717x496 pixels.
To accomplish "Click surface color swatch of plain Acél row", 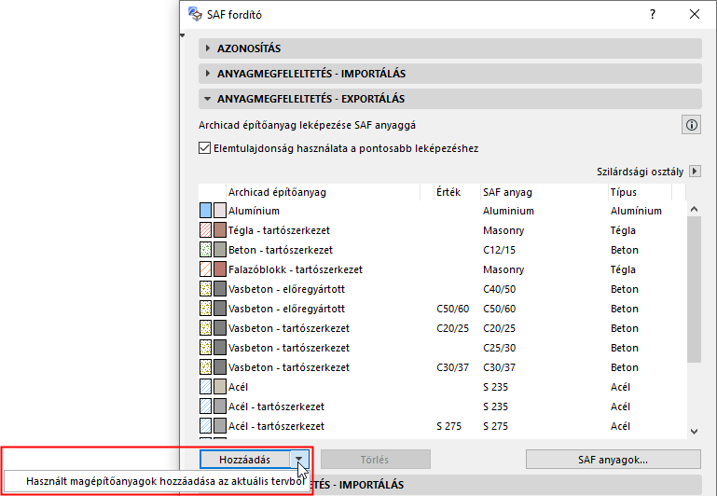I will pos(220,387).
